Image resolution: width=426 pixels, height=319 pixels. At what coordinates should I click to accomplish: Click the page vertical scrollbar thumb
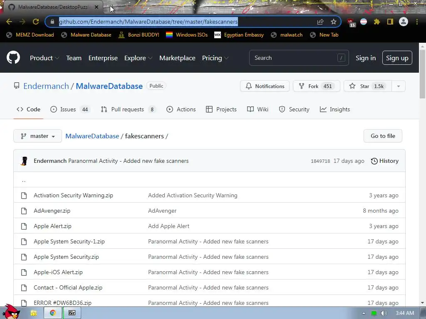(423, 74)
